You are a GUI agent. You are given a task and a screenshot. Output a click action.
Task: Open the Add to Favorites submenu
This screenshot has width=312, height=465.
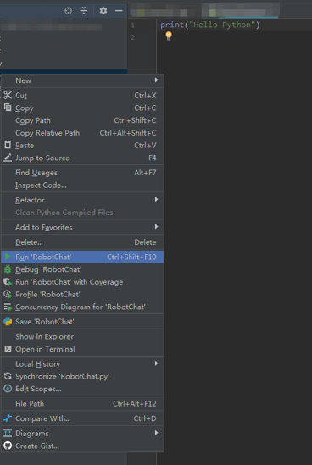pos(82,227)
